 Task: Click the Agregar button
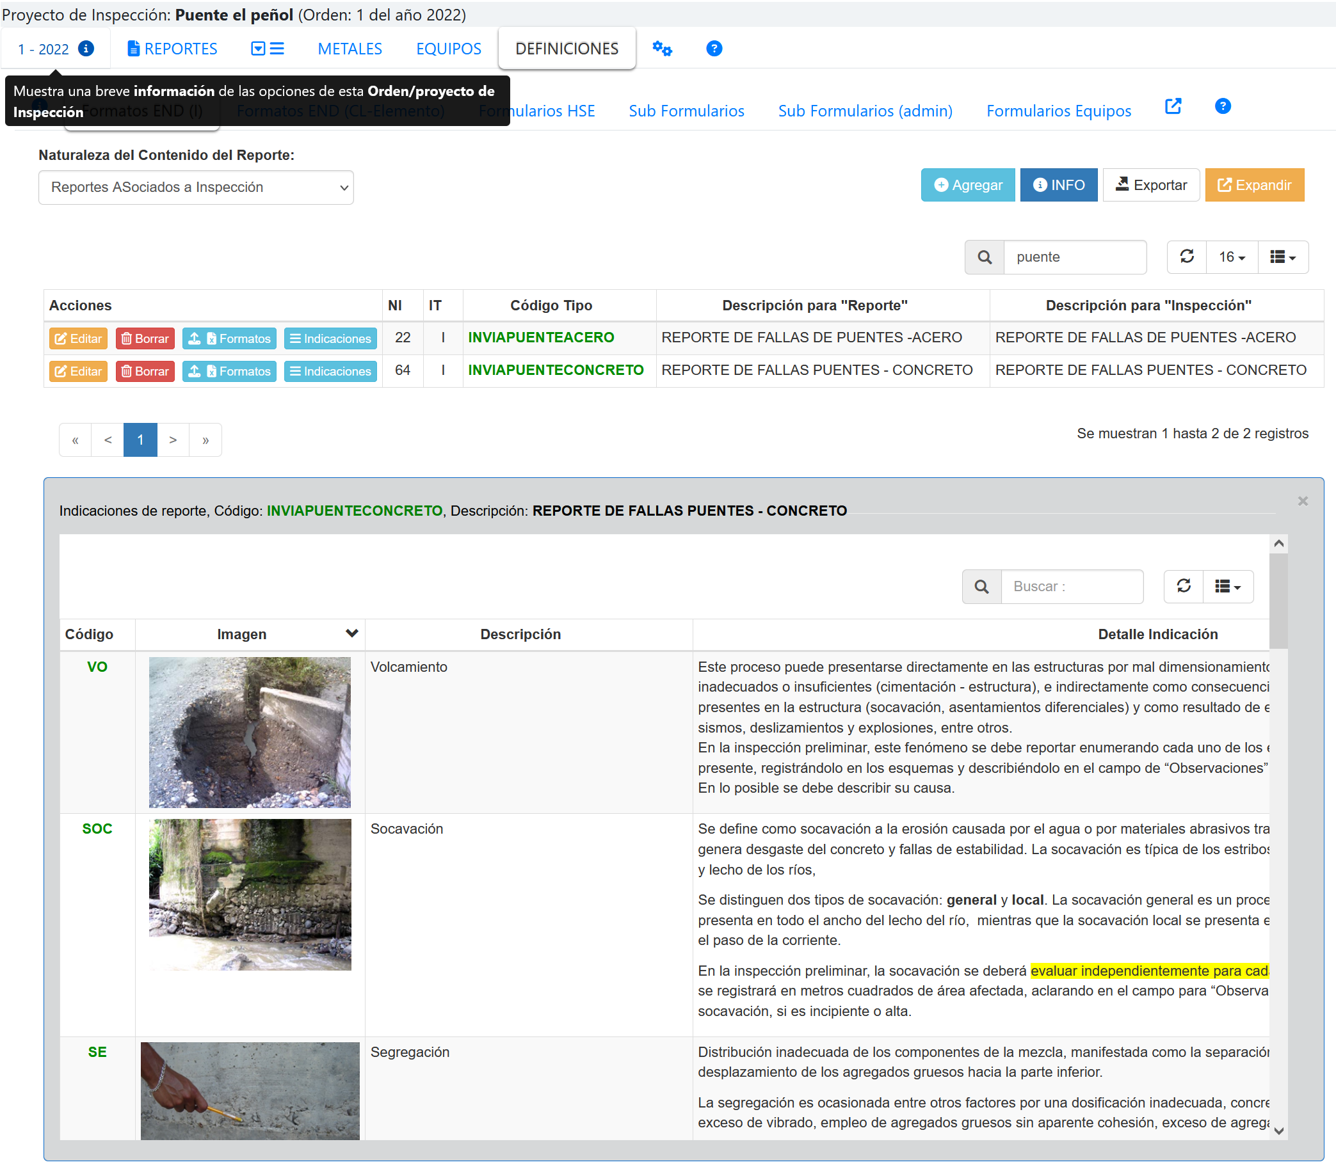click(968, 185)
